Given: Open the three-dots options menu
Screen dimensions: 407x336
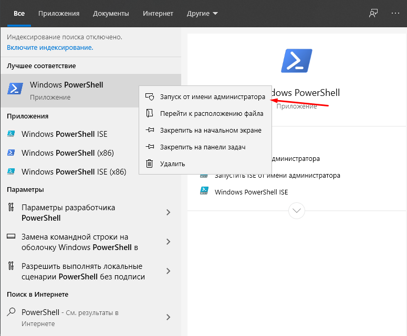Looking at the screenshot, I should pyautogui.click(x=395, y=13).
